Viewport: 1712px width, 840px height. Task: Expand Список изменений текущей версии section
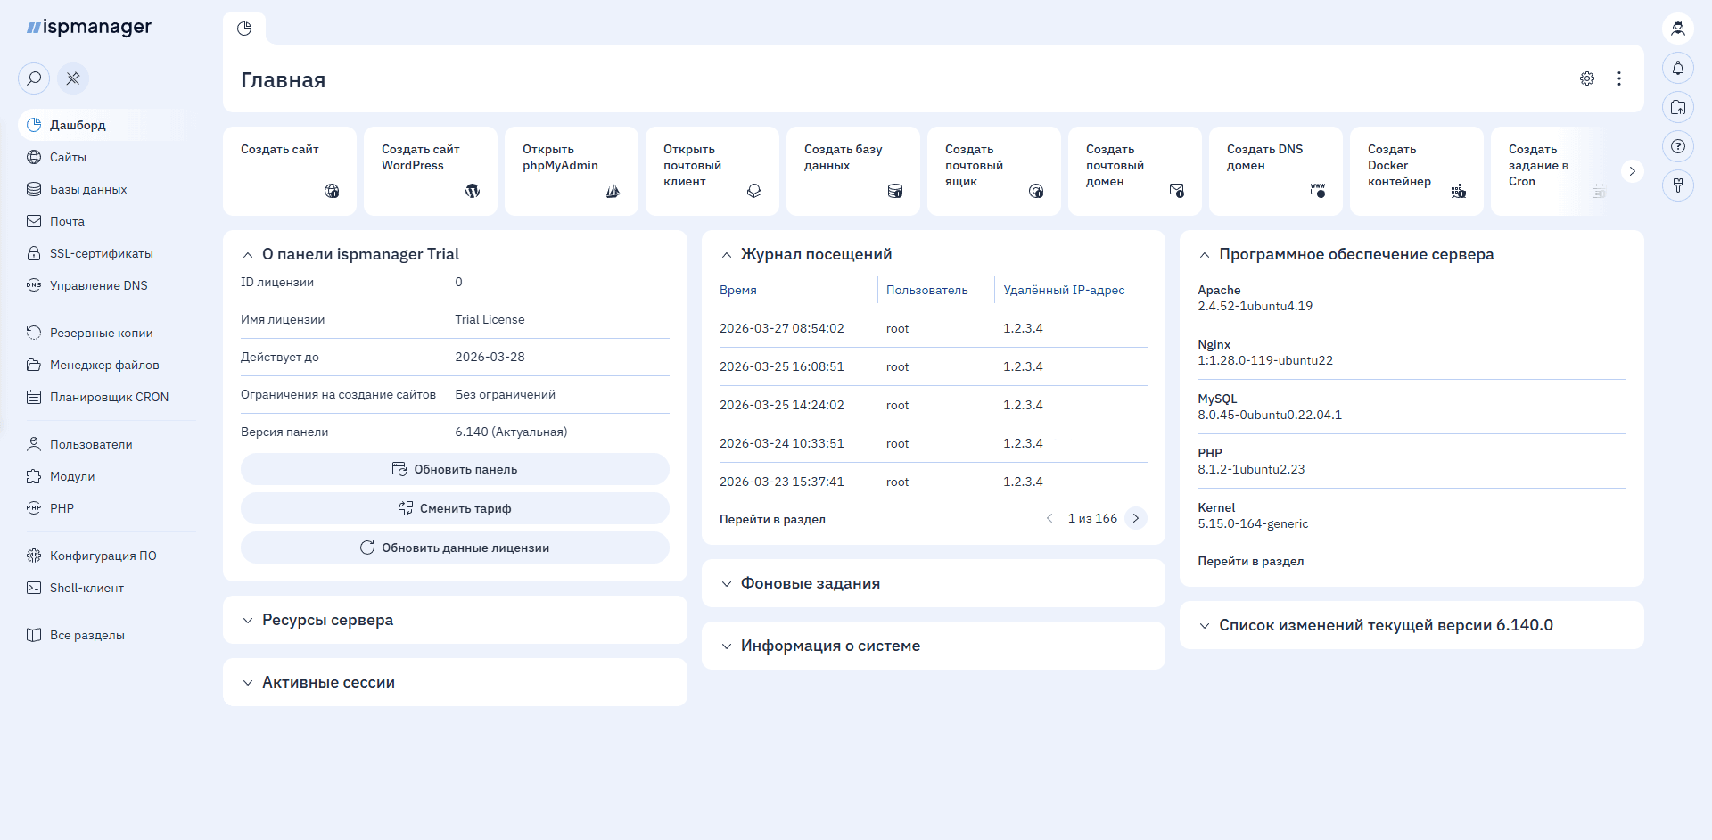point(1205,626)
